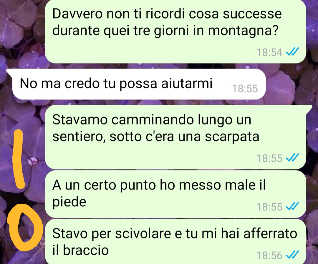Click the word 'aiutarmi' in the white bubble
Screen dimensions: 318x264
(187, 83)
